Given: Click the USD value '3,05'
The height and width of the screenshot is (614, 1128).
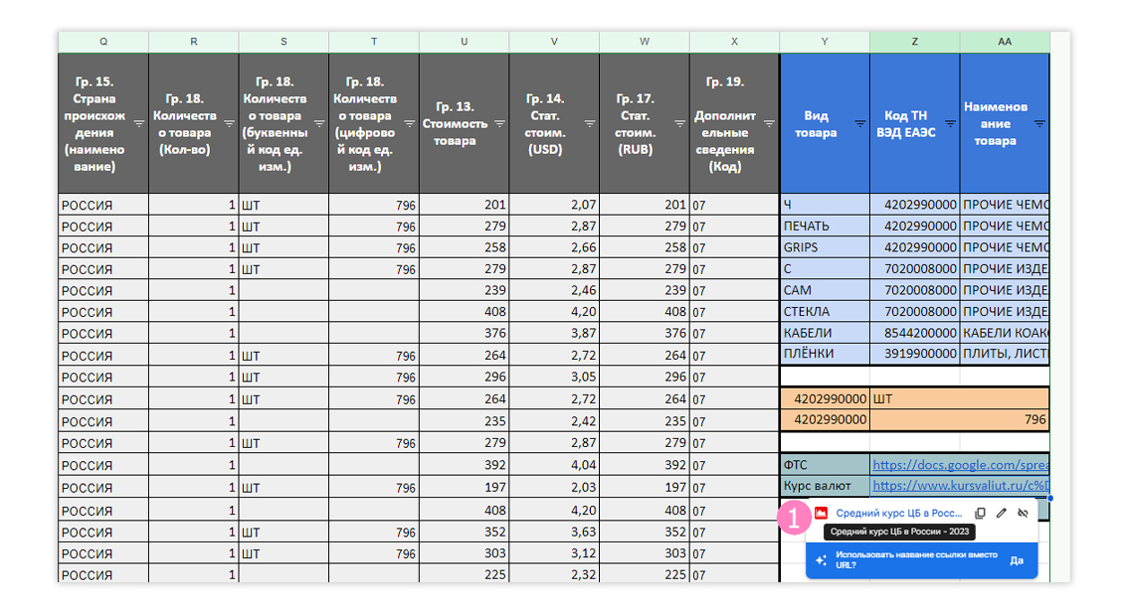Looking at the screenshot, I should 554,377.
